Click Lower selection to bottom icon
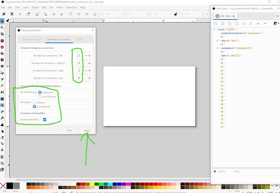280x193 pixels. (95, 14)
